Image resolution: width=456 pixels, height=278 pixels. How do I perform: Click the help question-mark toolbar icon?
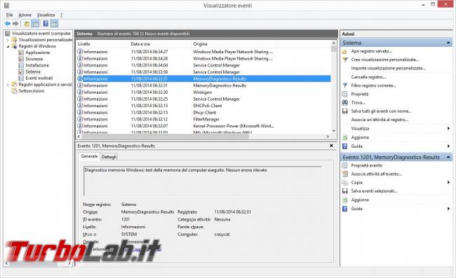pos(46,24)
